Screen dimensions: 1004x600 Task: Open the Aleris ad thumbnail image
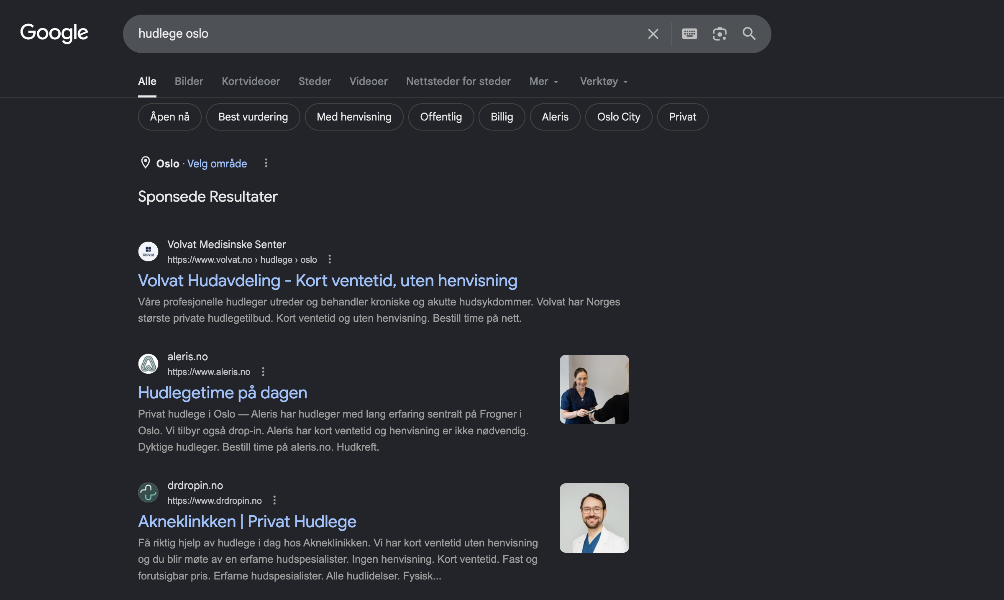[x=594, y=389]
